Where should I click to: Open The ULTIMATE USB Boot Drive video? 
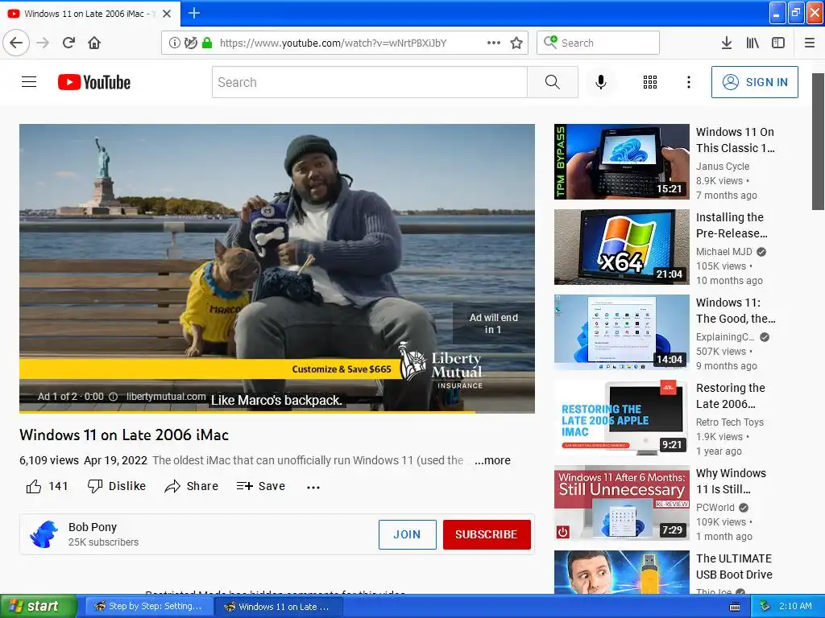(x=734, y=566)
